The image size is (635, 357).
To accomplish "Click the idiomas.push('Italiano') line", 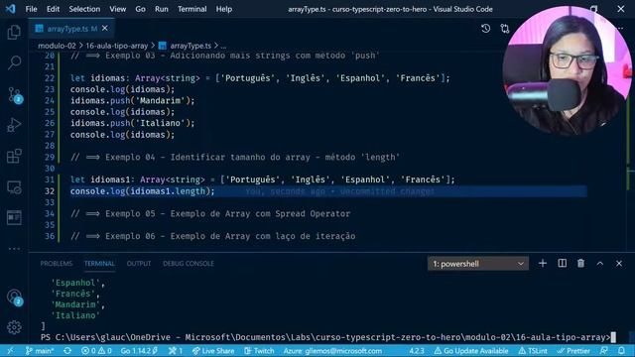I will [132, 123].
